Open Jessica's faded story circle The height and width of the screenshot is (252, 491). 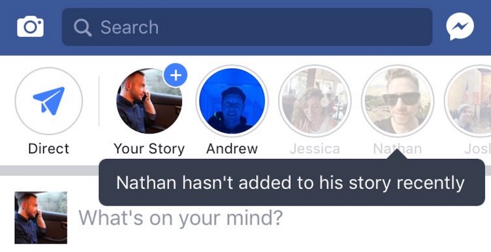tap(315, 101)
